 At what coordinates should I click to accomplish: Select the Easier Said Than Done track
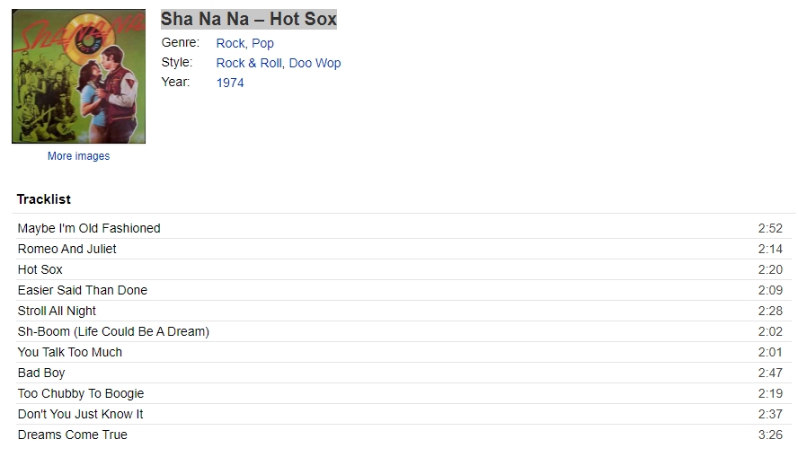[83, 290]
